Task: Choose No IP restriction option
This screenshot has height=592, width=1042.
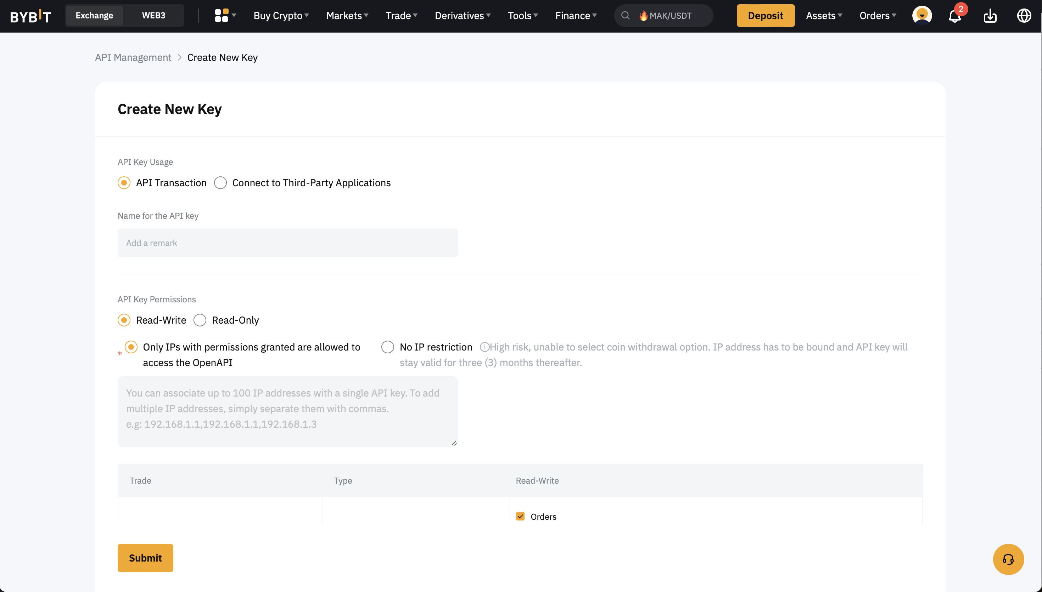Action: [x=388, y=347]
